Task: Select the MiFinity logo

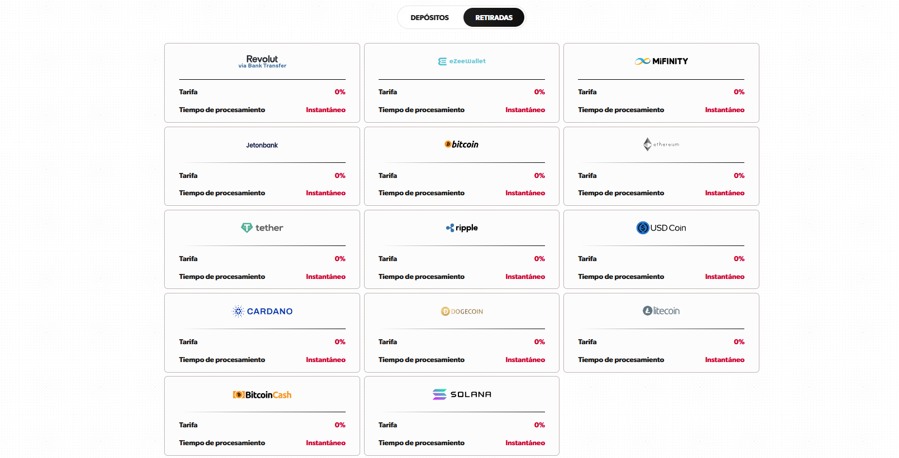Action: pos(661,61)
